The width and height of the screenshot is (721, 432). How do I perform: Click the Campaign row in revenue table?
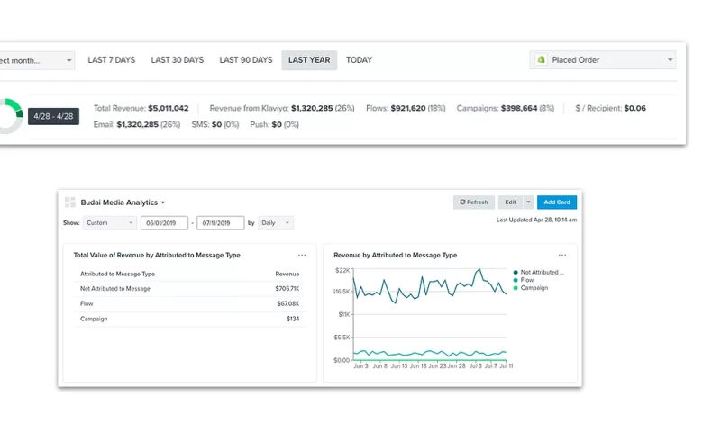pos(189,319)
